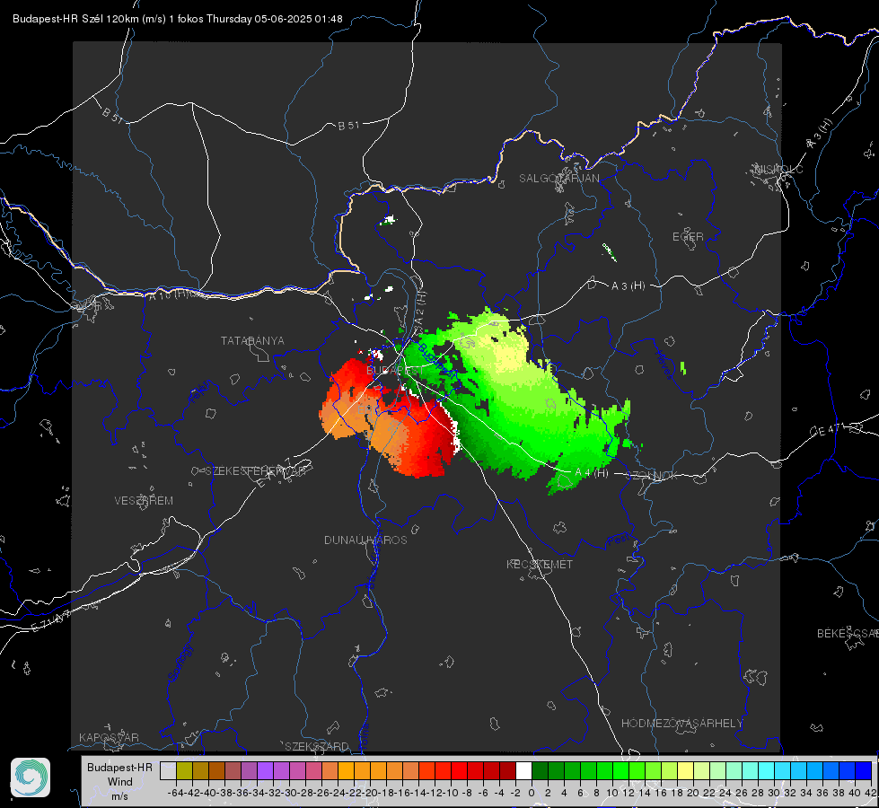Click the KAPOSVÁR city label
The height and width of the screenshot is (808, 879).
(109, 737)
